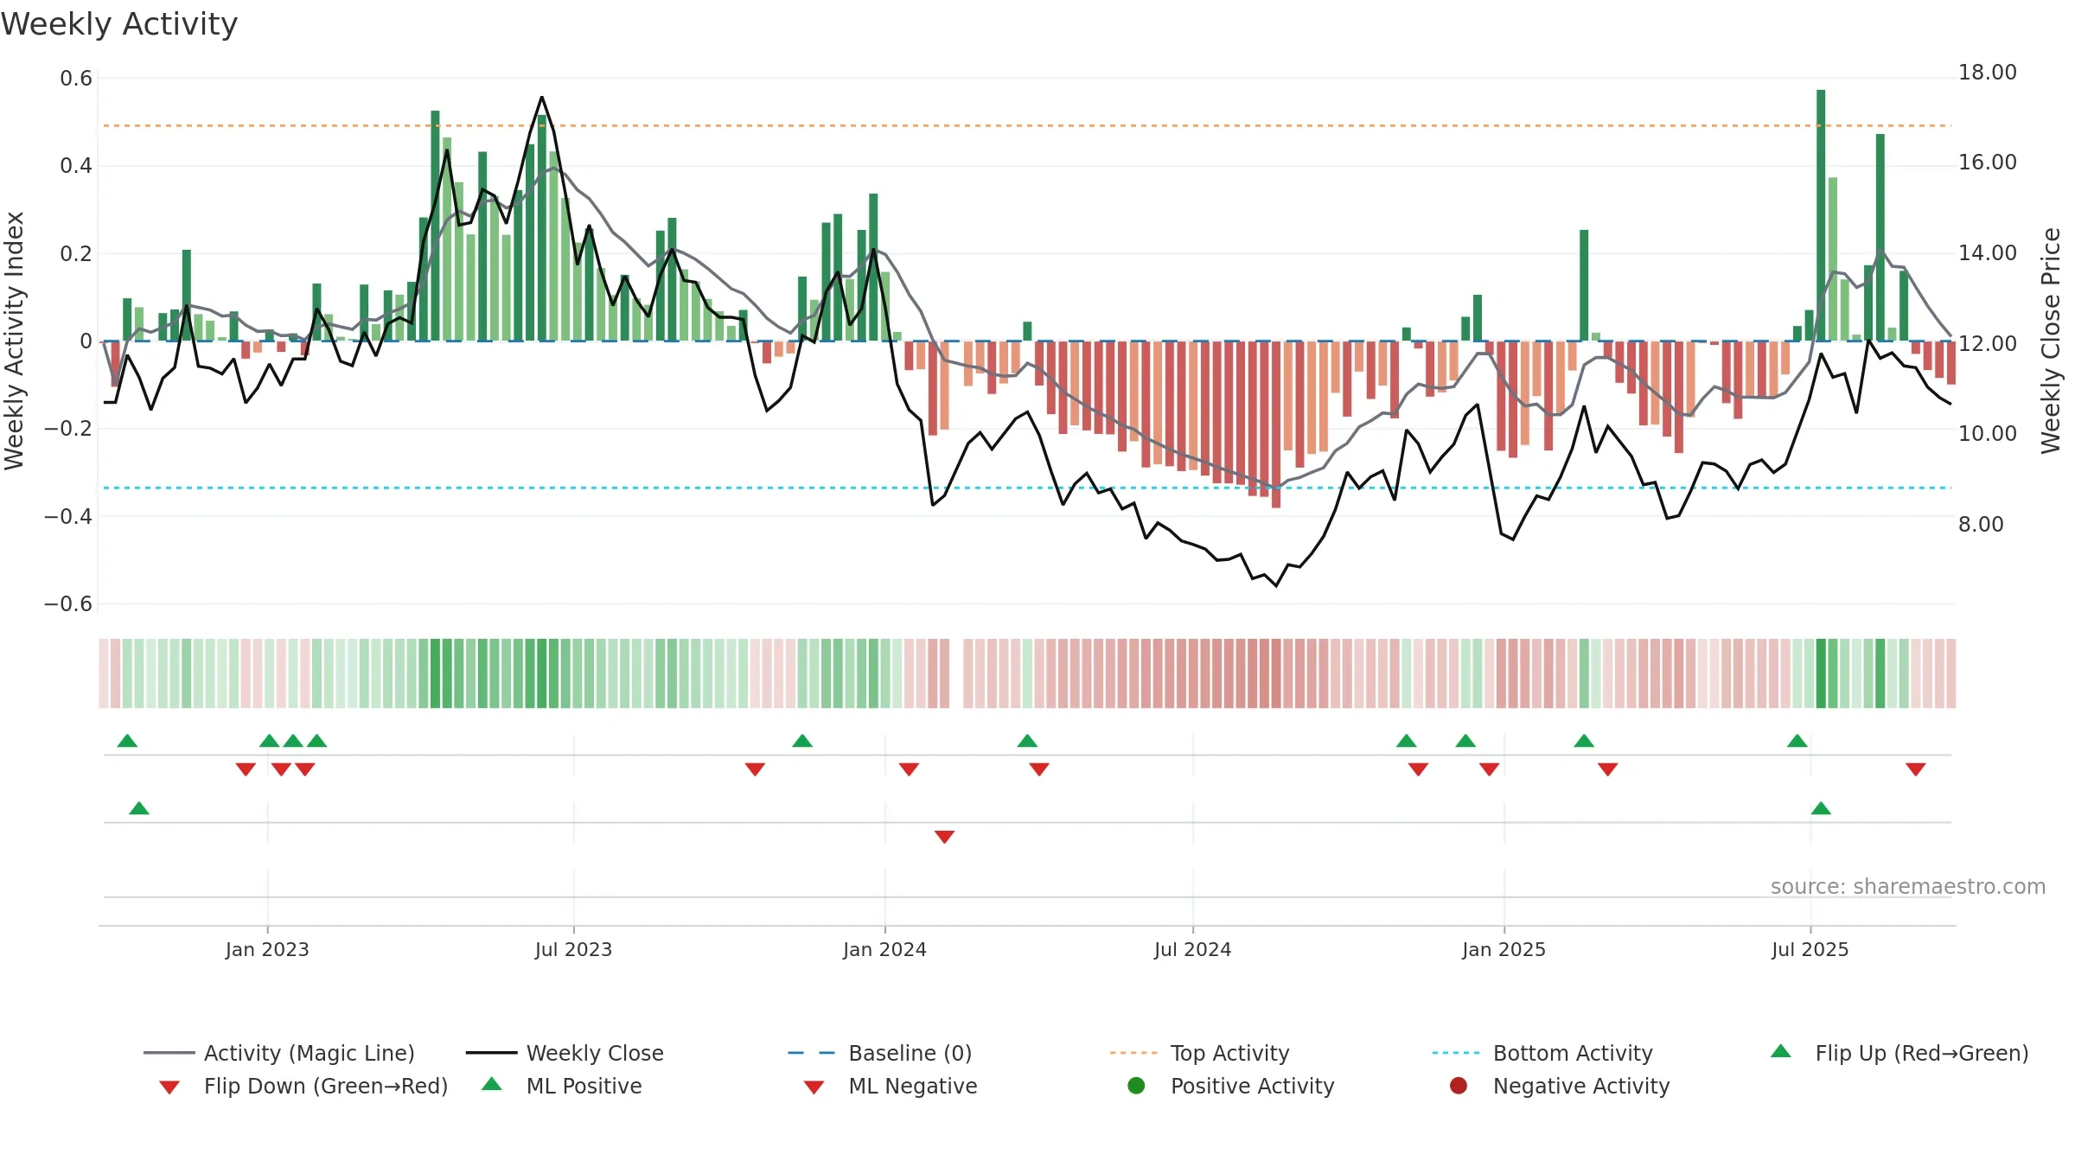
Task: Click dark red circle beside Negative Activity
Action: 1459,1086
